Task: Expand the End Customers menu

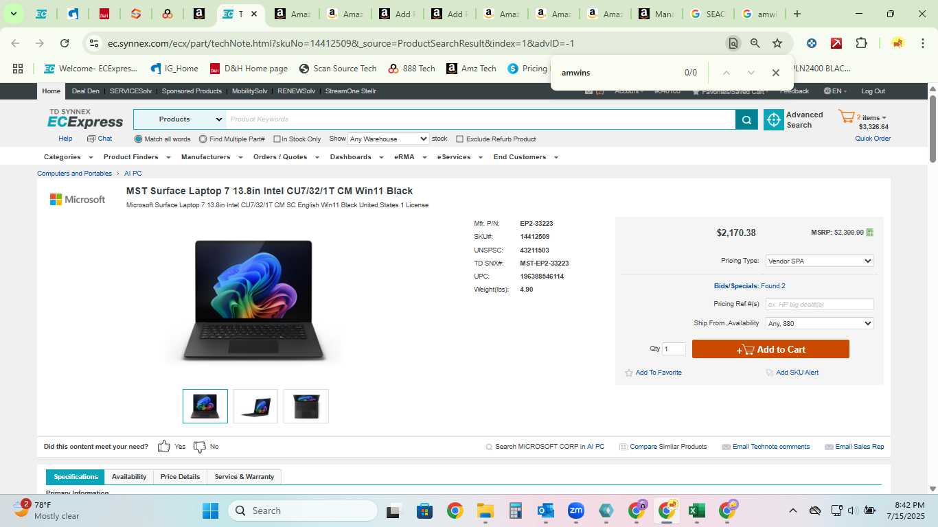Action: point(525,157)
